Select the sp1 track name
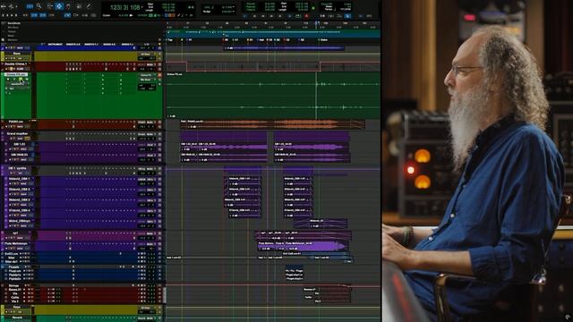 point(15,233)
